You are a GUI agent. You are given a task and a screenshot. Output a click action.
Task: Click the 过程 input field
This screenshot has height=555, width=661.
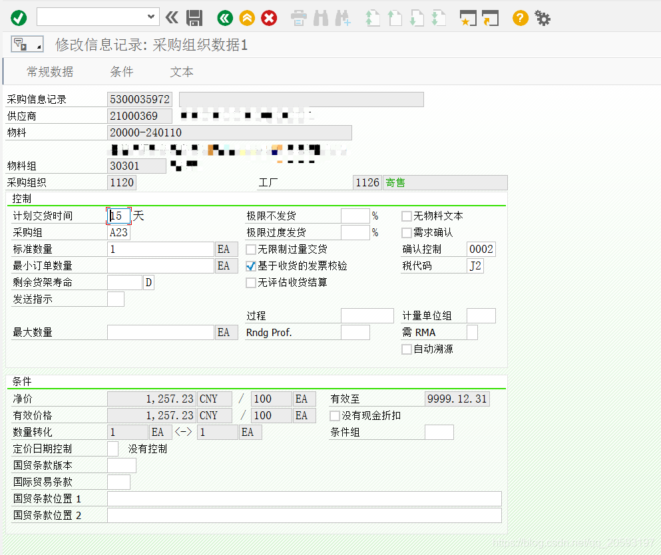tap(367, 315)
